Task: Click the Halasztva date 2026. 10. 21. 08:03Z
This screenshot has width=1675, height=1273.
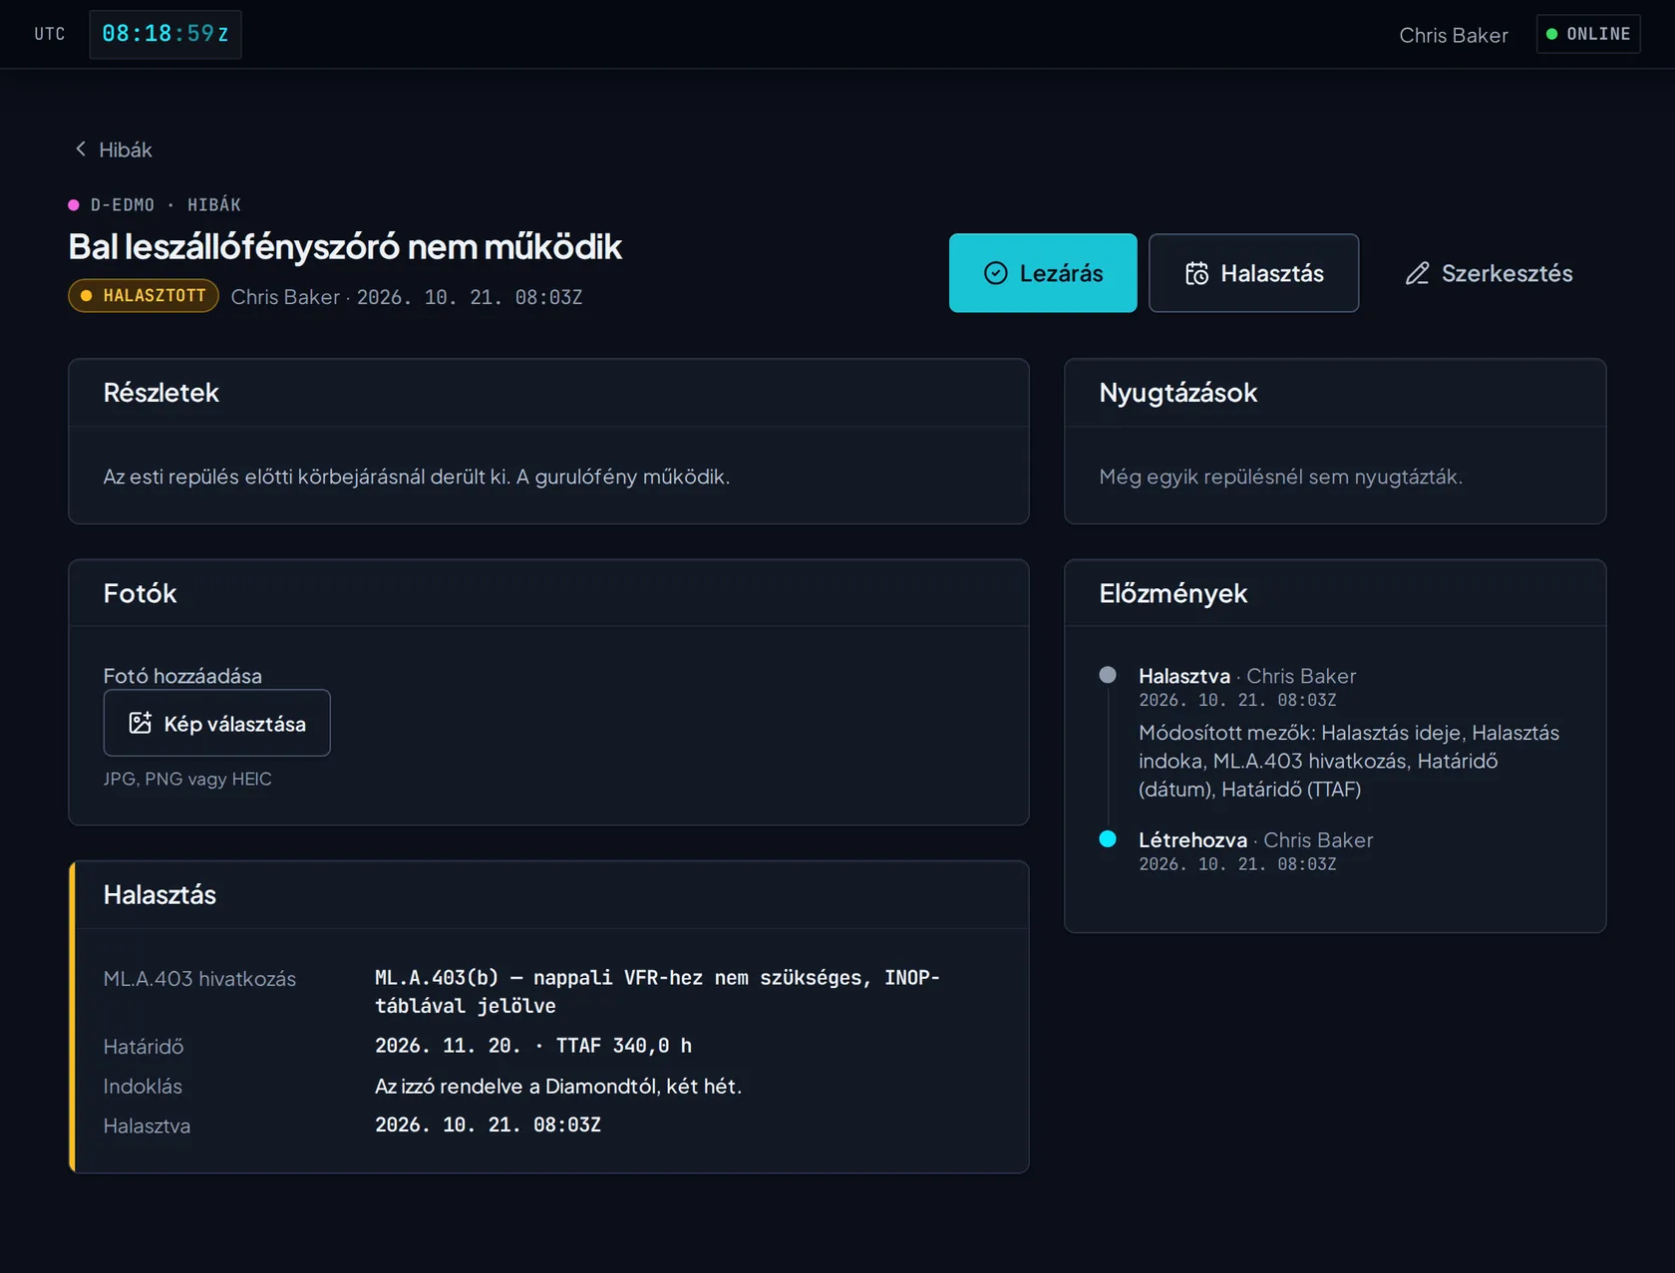Action: tap(488, 1124)
